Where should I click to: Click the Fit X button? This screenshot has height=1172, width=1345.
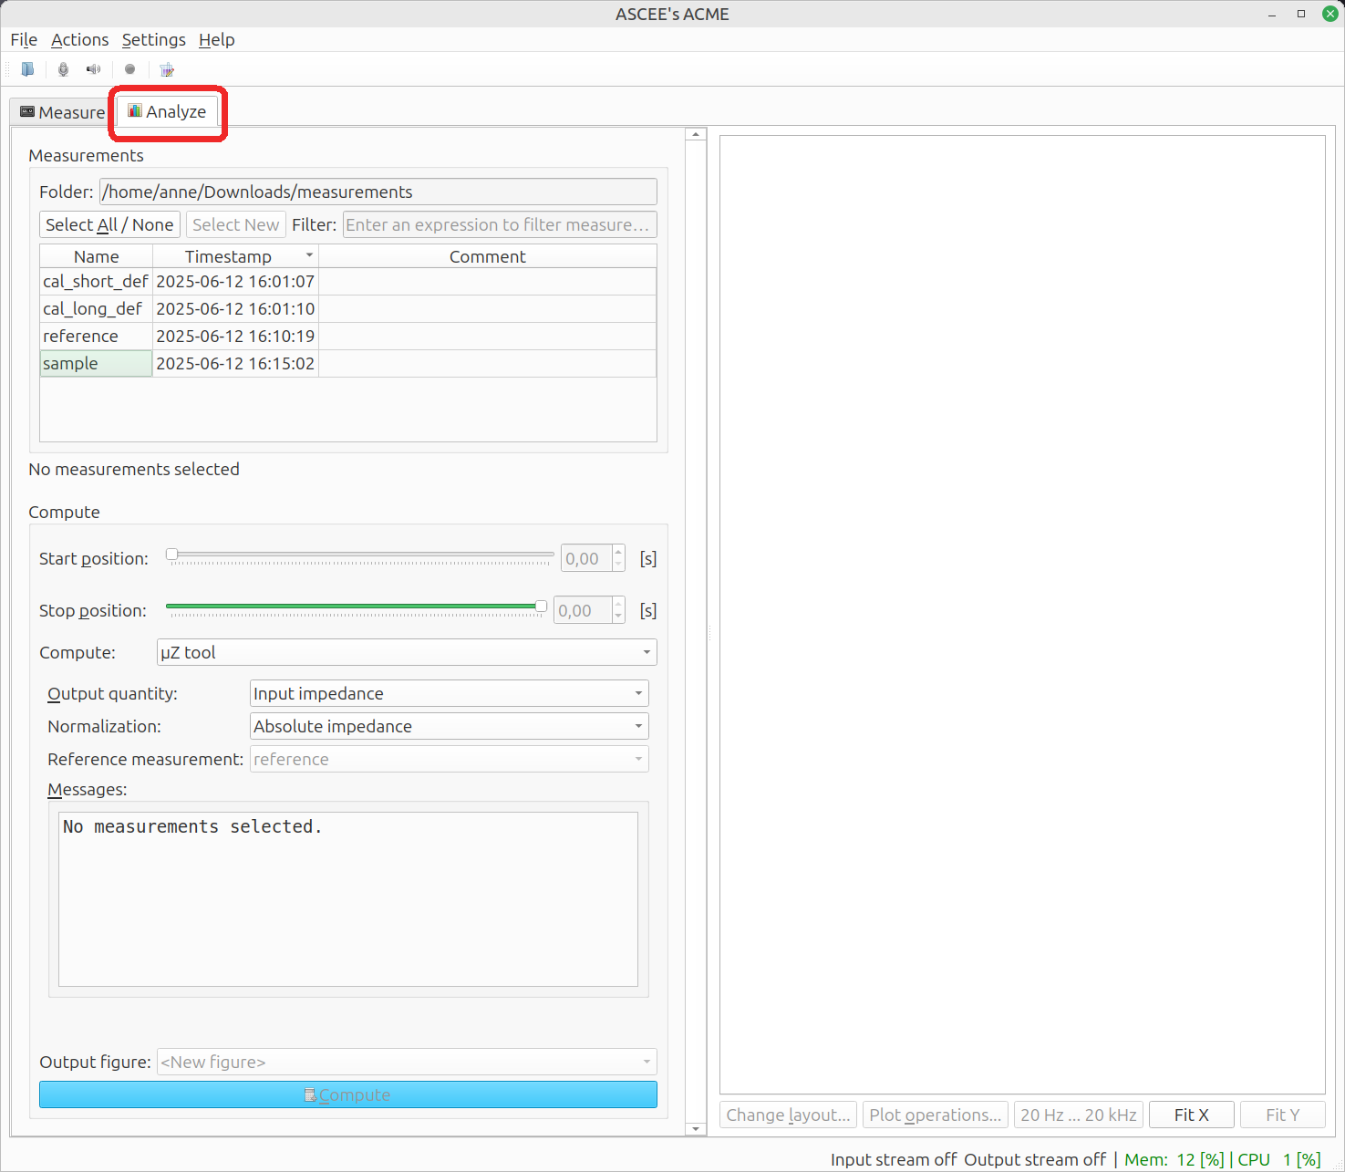1191,1115
